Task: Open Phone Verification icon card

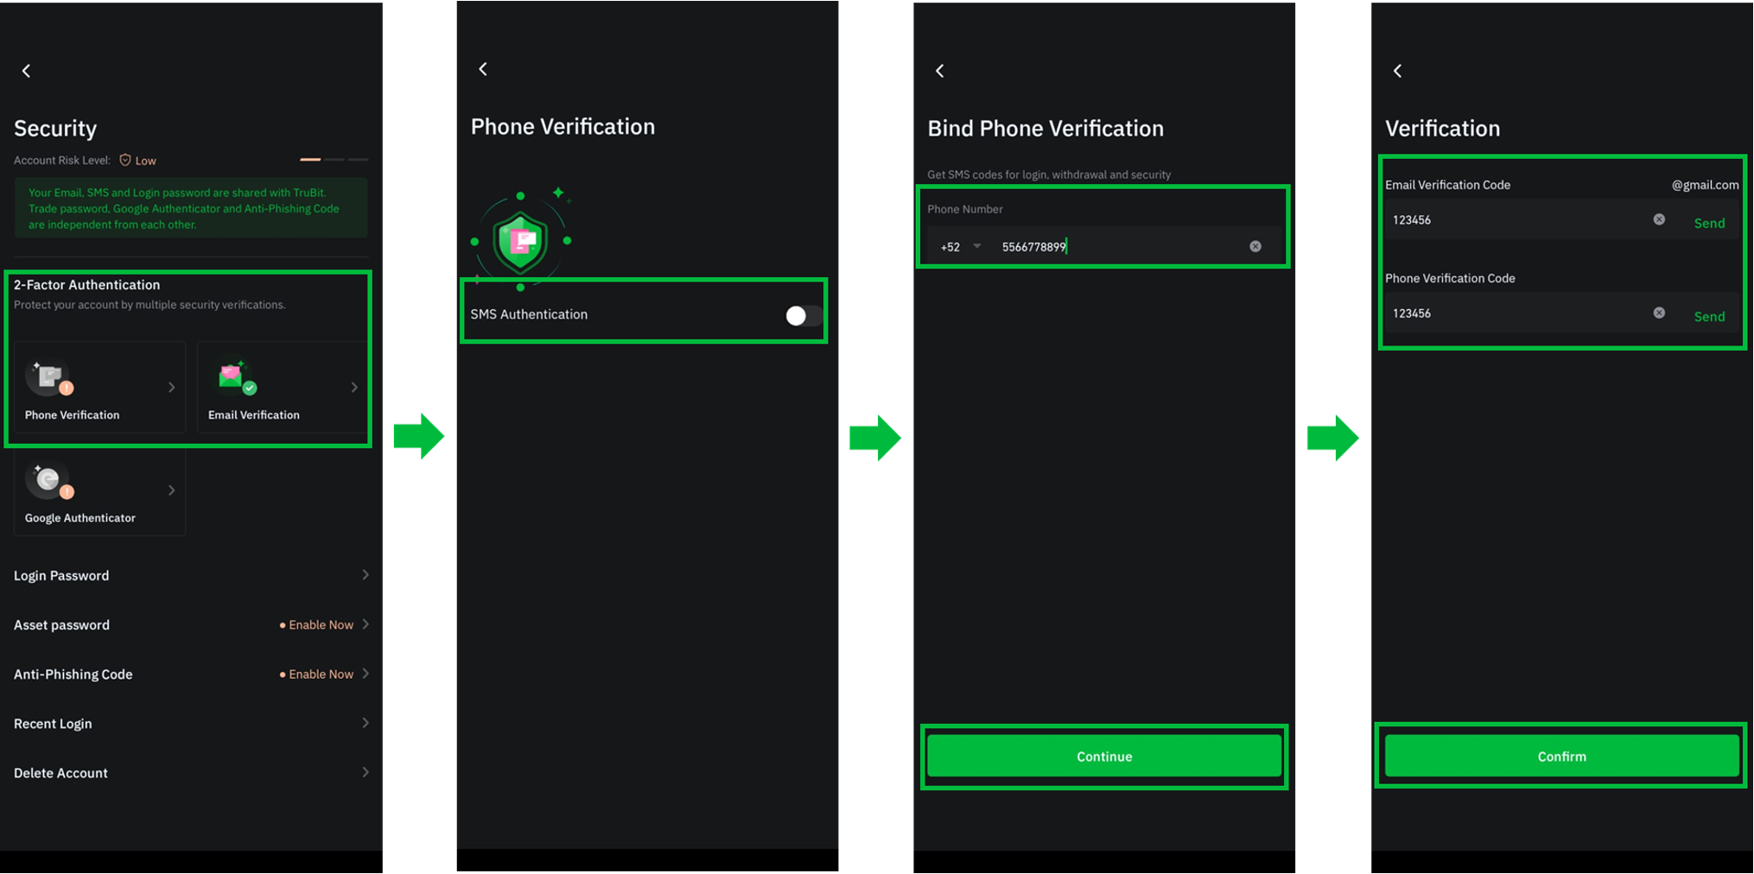Action: click(100, 387)
